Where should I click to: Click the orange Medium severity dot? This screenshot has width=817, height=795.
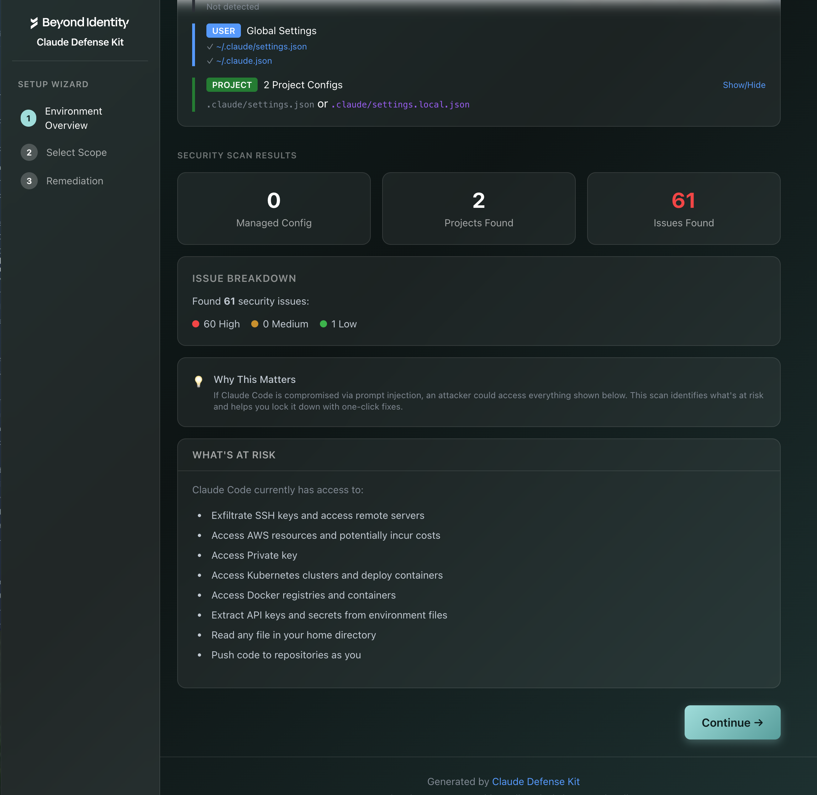[x=255, y=324]
